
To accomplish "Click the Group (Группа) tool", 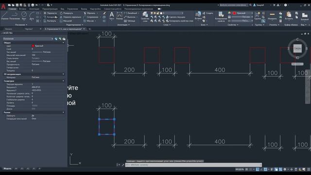I will (258, 16).
